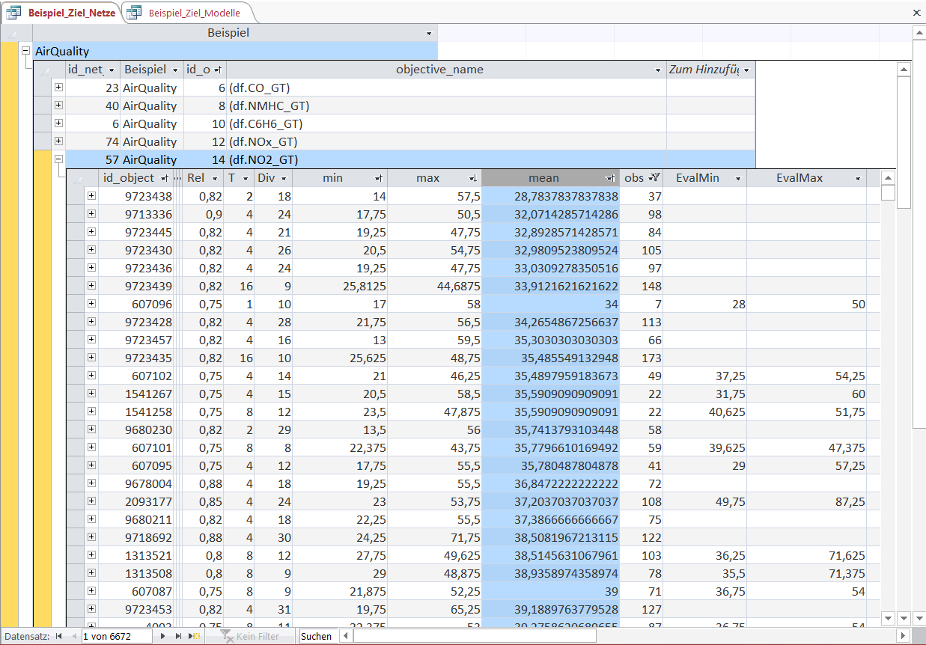
Task: Click the mean value 33,9121621621622
Action: tap(551, 287)
